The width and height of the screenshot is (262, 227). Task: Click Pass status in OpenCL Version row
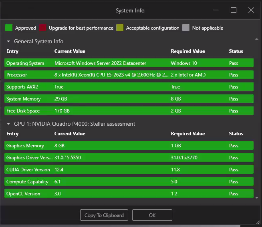click(234, 194)
